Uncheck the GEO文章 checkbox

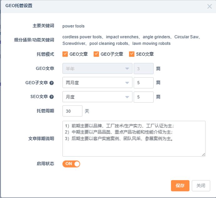point(65,54)
